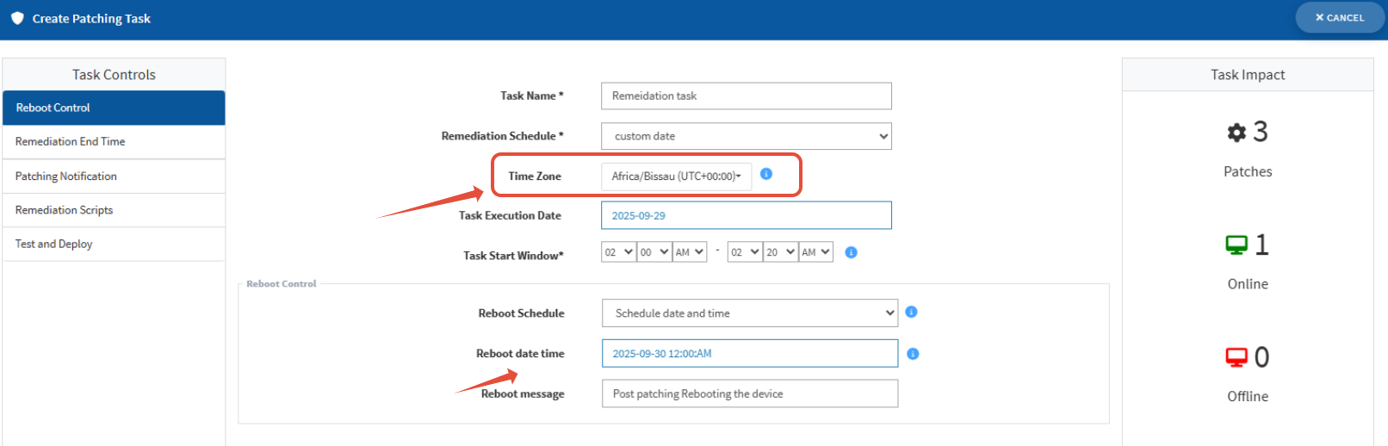Click the Reboot Schedule info icon

[911, 312]
